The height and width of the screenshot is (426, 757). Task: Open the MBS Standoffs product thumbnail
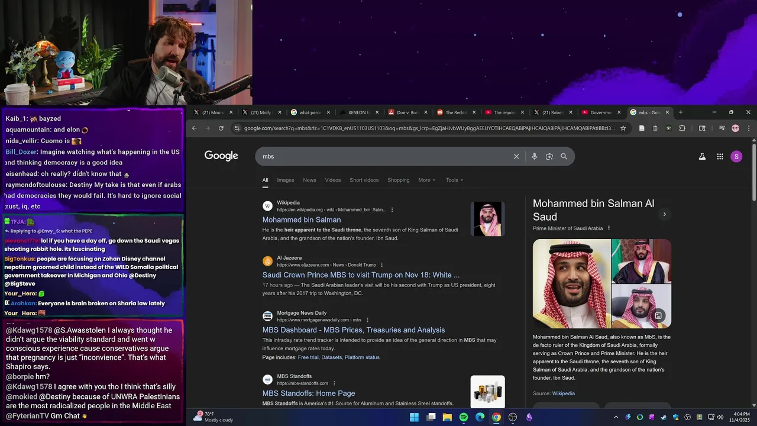[488, 391]
